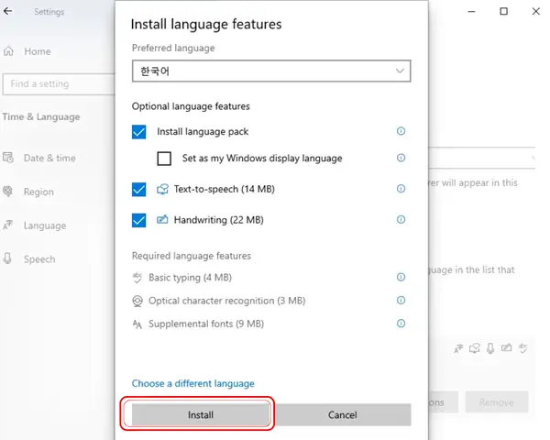Viewport: 550px width, 440px height.
Task: Uncheck Handwriting (22 MB) checkbox
Action: (139, 220)
